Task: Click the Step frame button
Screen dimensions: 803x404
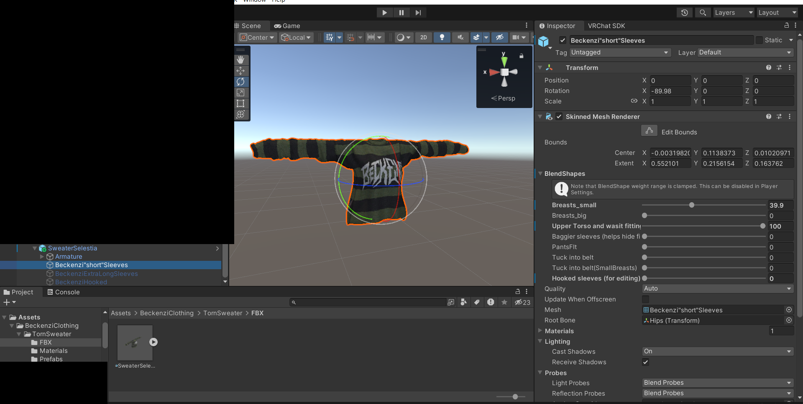Action: tap(418, 13)
